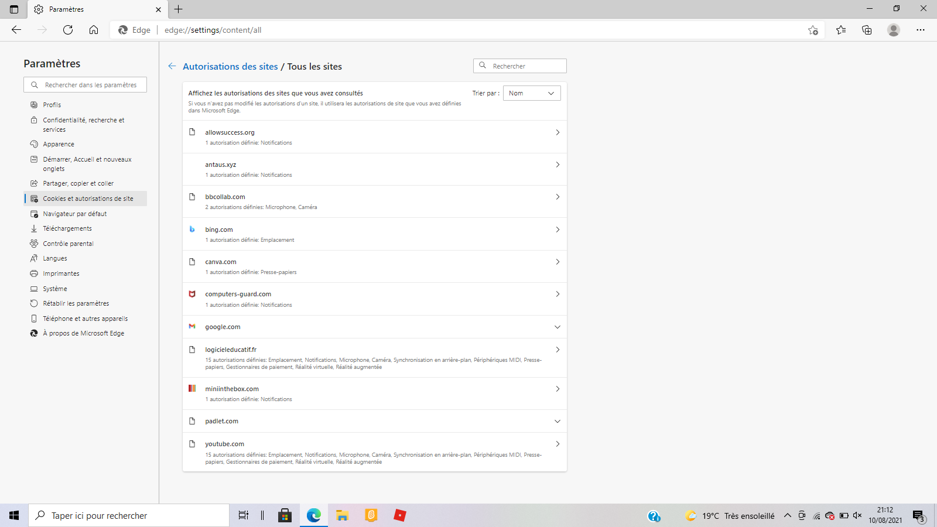The height and width of the screenshot is (527, 937).
Task: Open a new tab
Action: click(179, 9)
